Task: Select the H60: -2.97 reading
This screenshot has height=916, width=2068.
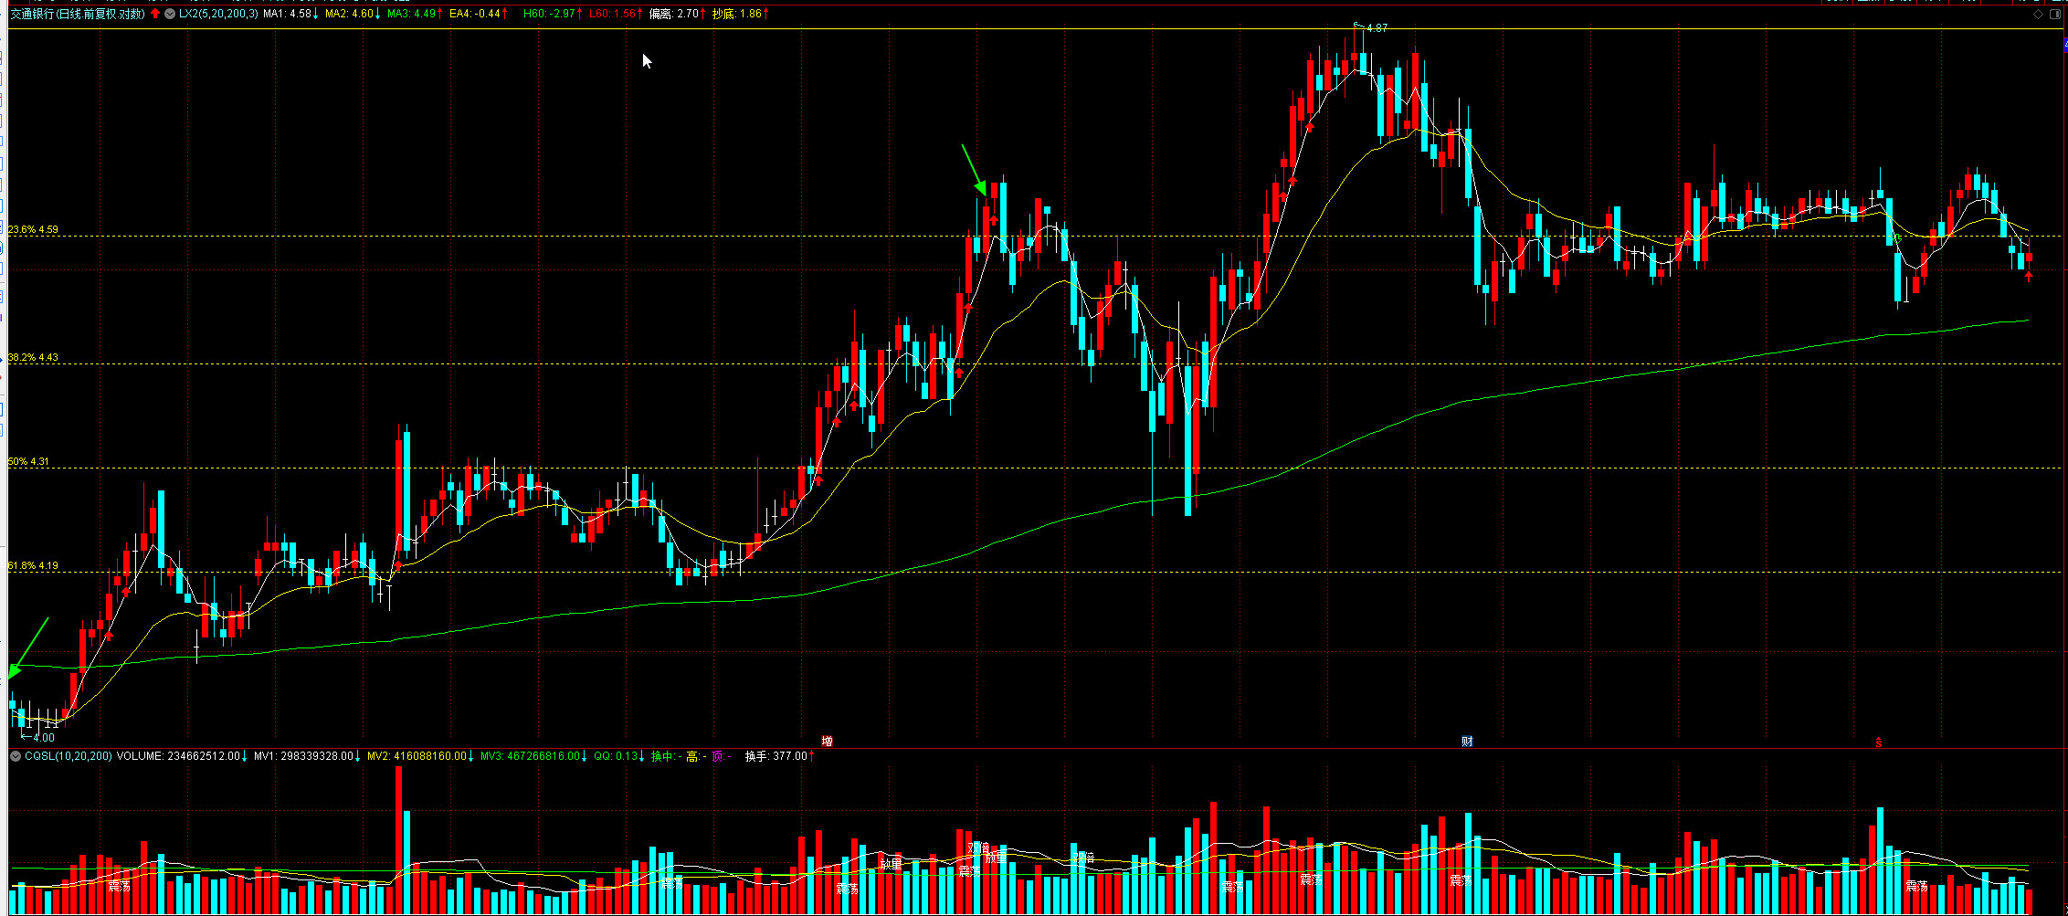Action: tap(549, 14)
